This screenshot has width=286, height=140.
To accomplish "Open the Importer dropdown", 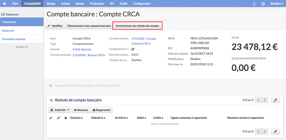I will [60, 110].
